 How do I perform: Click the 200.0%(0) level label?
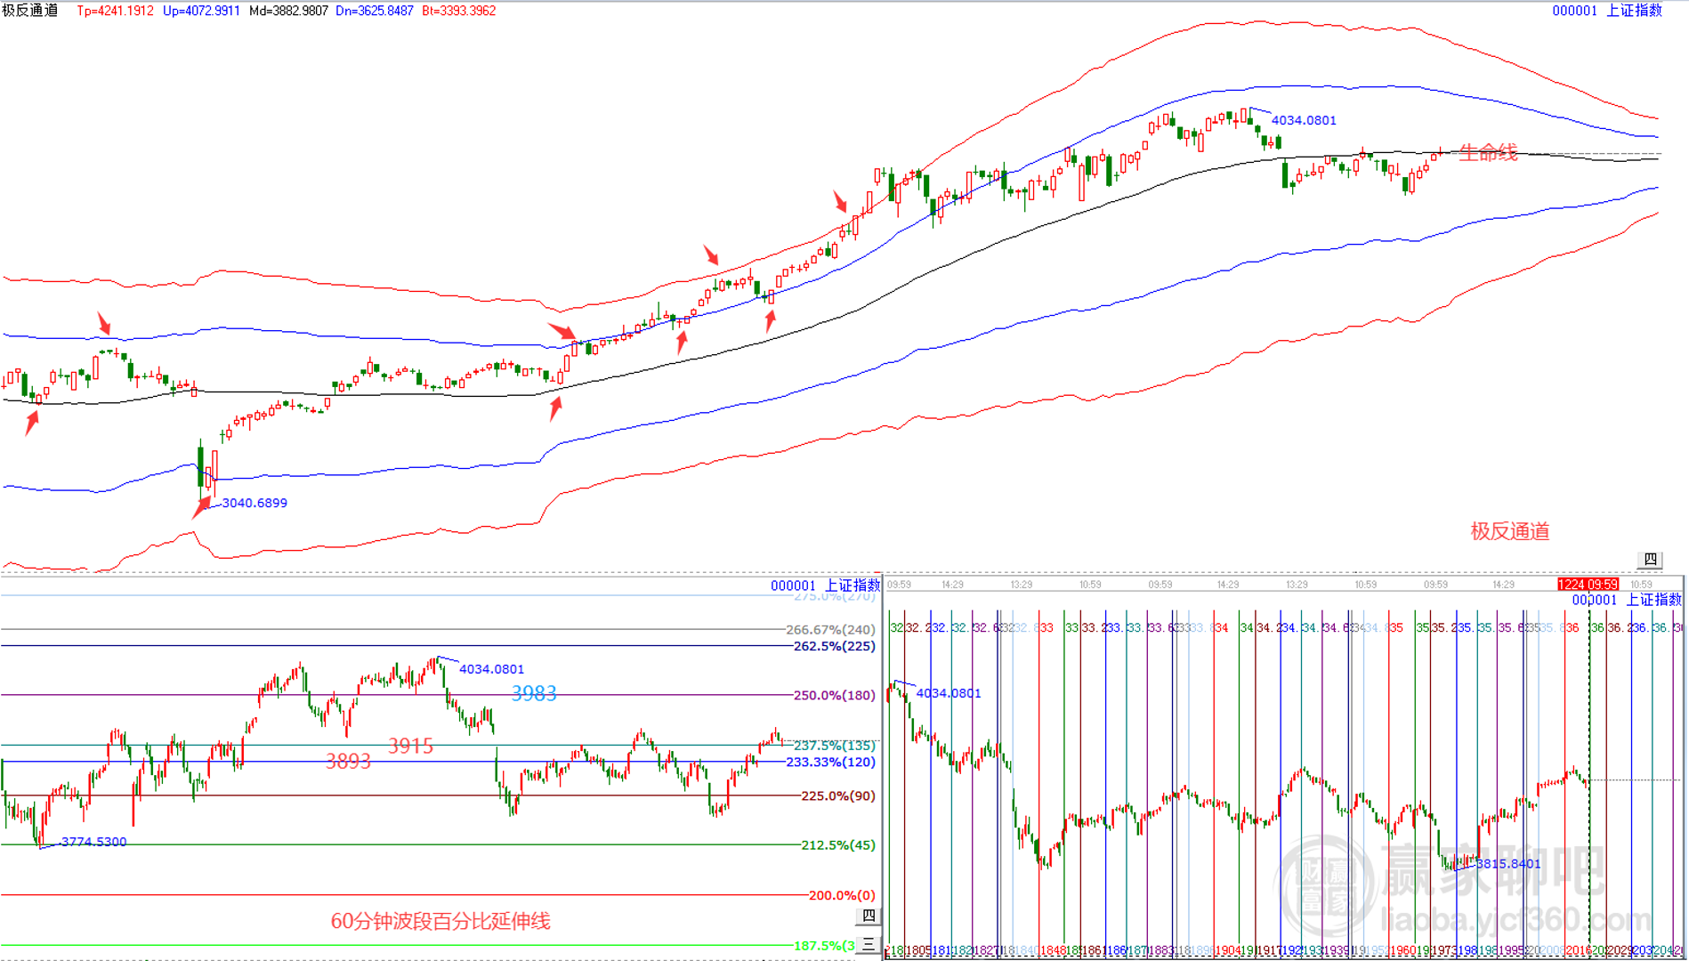tap(842, 895)
